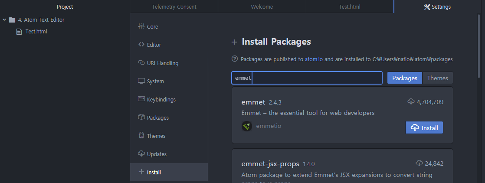The width and height of the screenshot is (485, 183).
Task: Switch search to Themes
Action: 437,78
